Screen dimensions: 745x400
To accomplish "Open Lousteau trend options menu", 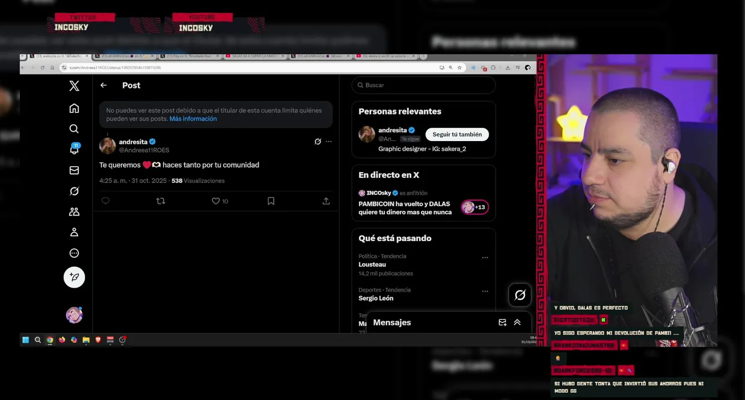I will 485,258.
